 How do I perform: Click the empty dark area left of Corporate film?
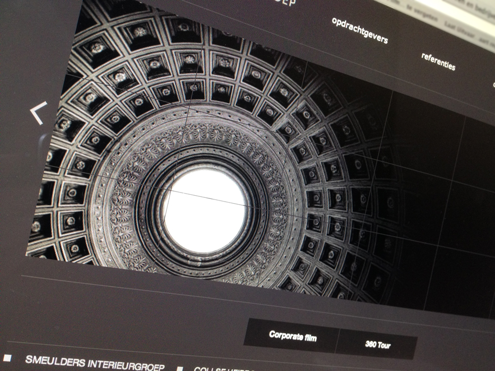[158, 316]
